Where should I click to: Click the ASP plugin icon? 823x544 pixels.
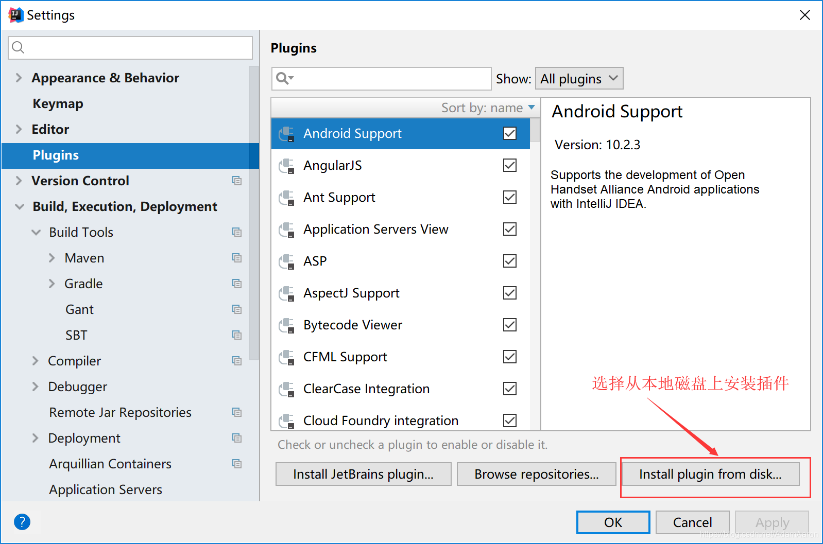[287, 261]
